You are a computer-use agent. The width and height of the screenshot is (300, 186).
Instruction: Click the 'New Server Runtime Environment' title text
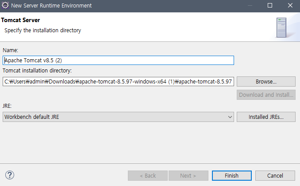tap(51, 6)
